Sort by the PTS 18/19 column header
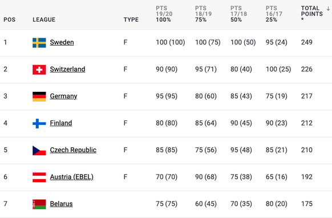The image size is (332, 218). (203, 14)
